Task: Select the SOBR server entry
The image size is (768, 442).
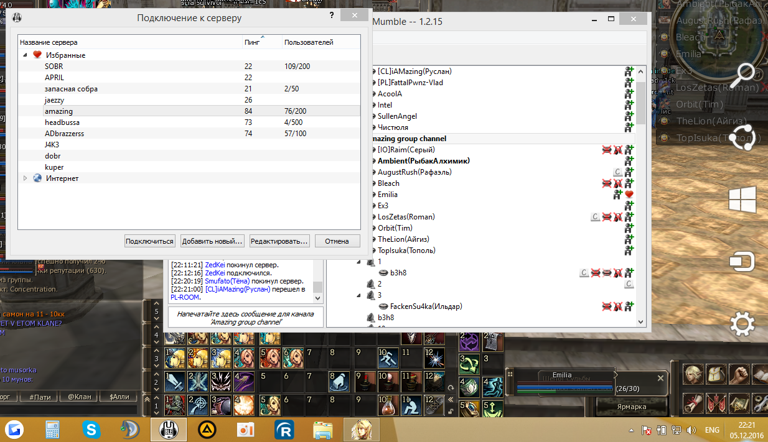Action: coord(54,67)
